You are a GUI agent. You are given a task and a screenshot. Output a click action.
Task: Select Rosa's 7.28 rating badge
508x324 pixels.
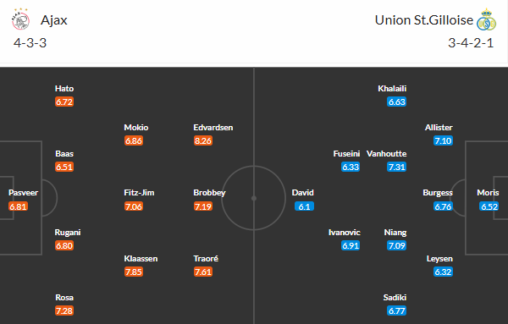coord(64,310)
